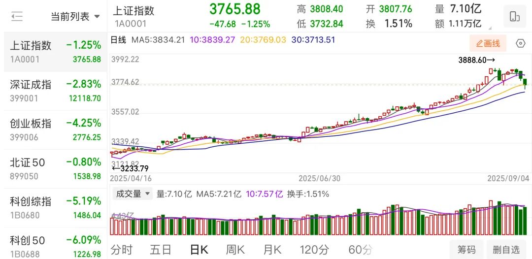
Task: Click the purple 10:3839.27 MA label
Action: (x=212, y=40)
